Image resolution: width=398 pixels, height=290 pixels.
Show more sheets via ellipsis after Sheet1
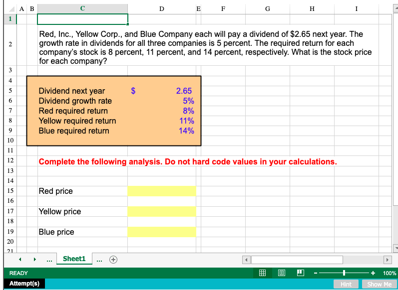99,260
